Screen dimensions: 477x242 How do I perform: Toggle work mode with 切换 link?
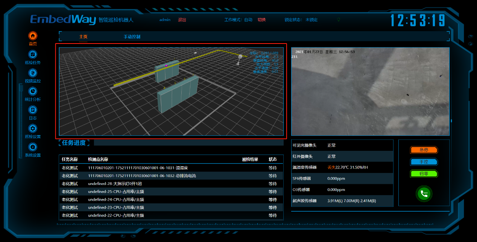tap(261, 20)
